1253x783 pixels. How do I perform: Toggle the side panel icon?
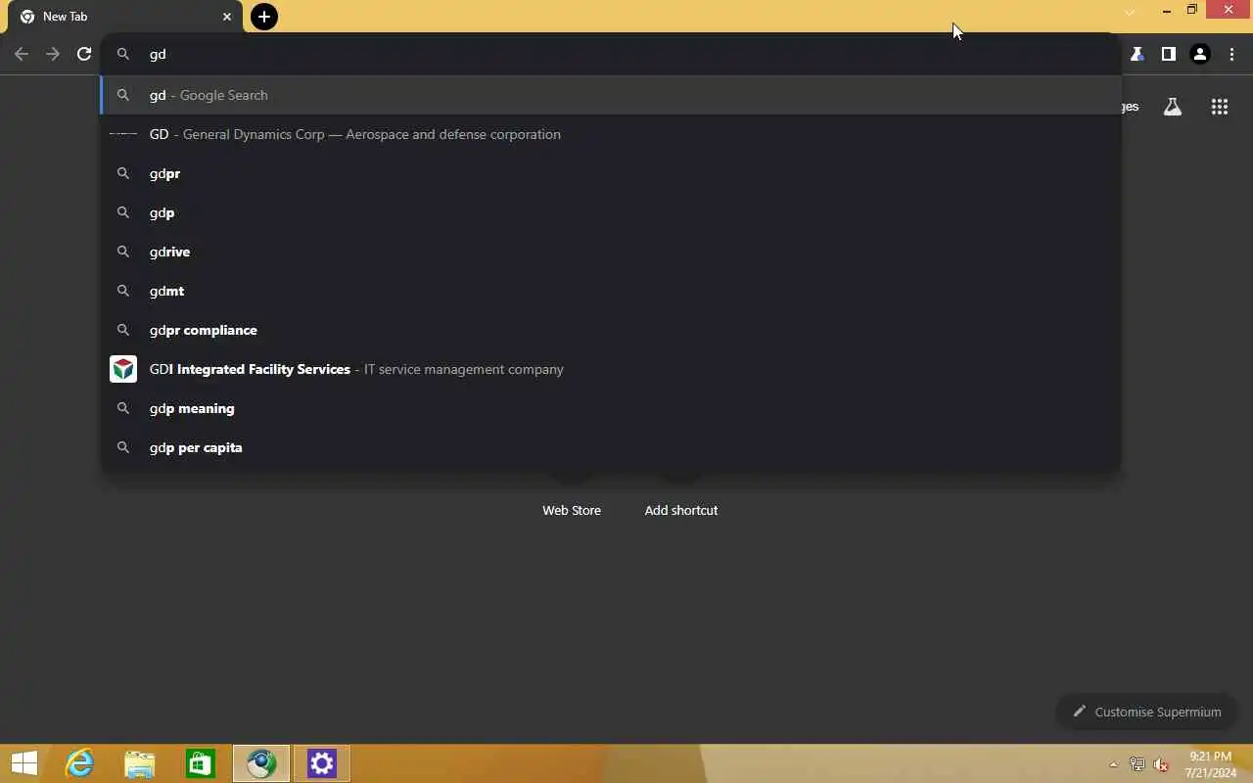click(1168, 54)
